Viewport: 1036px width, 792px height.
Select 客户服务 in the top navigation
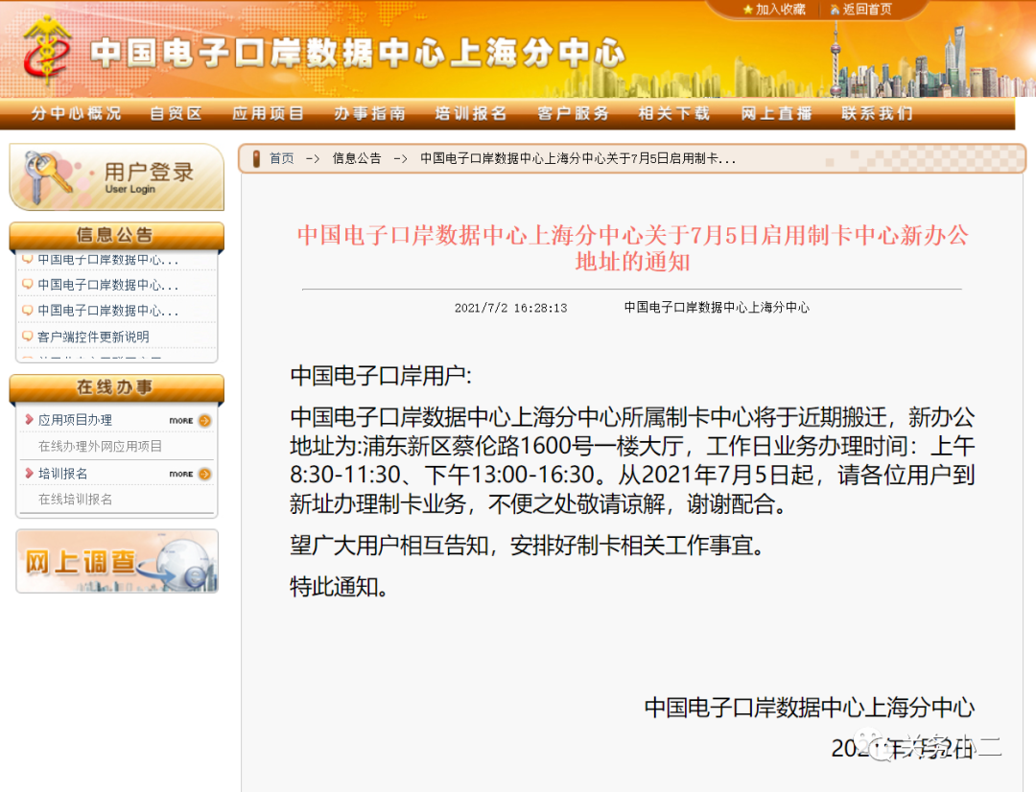point(573,113)
